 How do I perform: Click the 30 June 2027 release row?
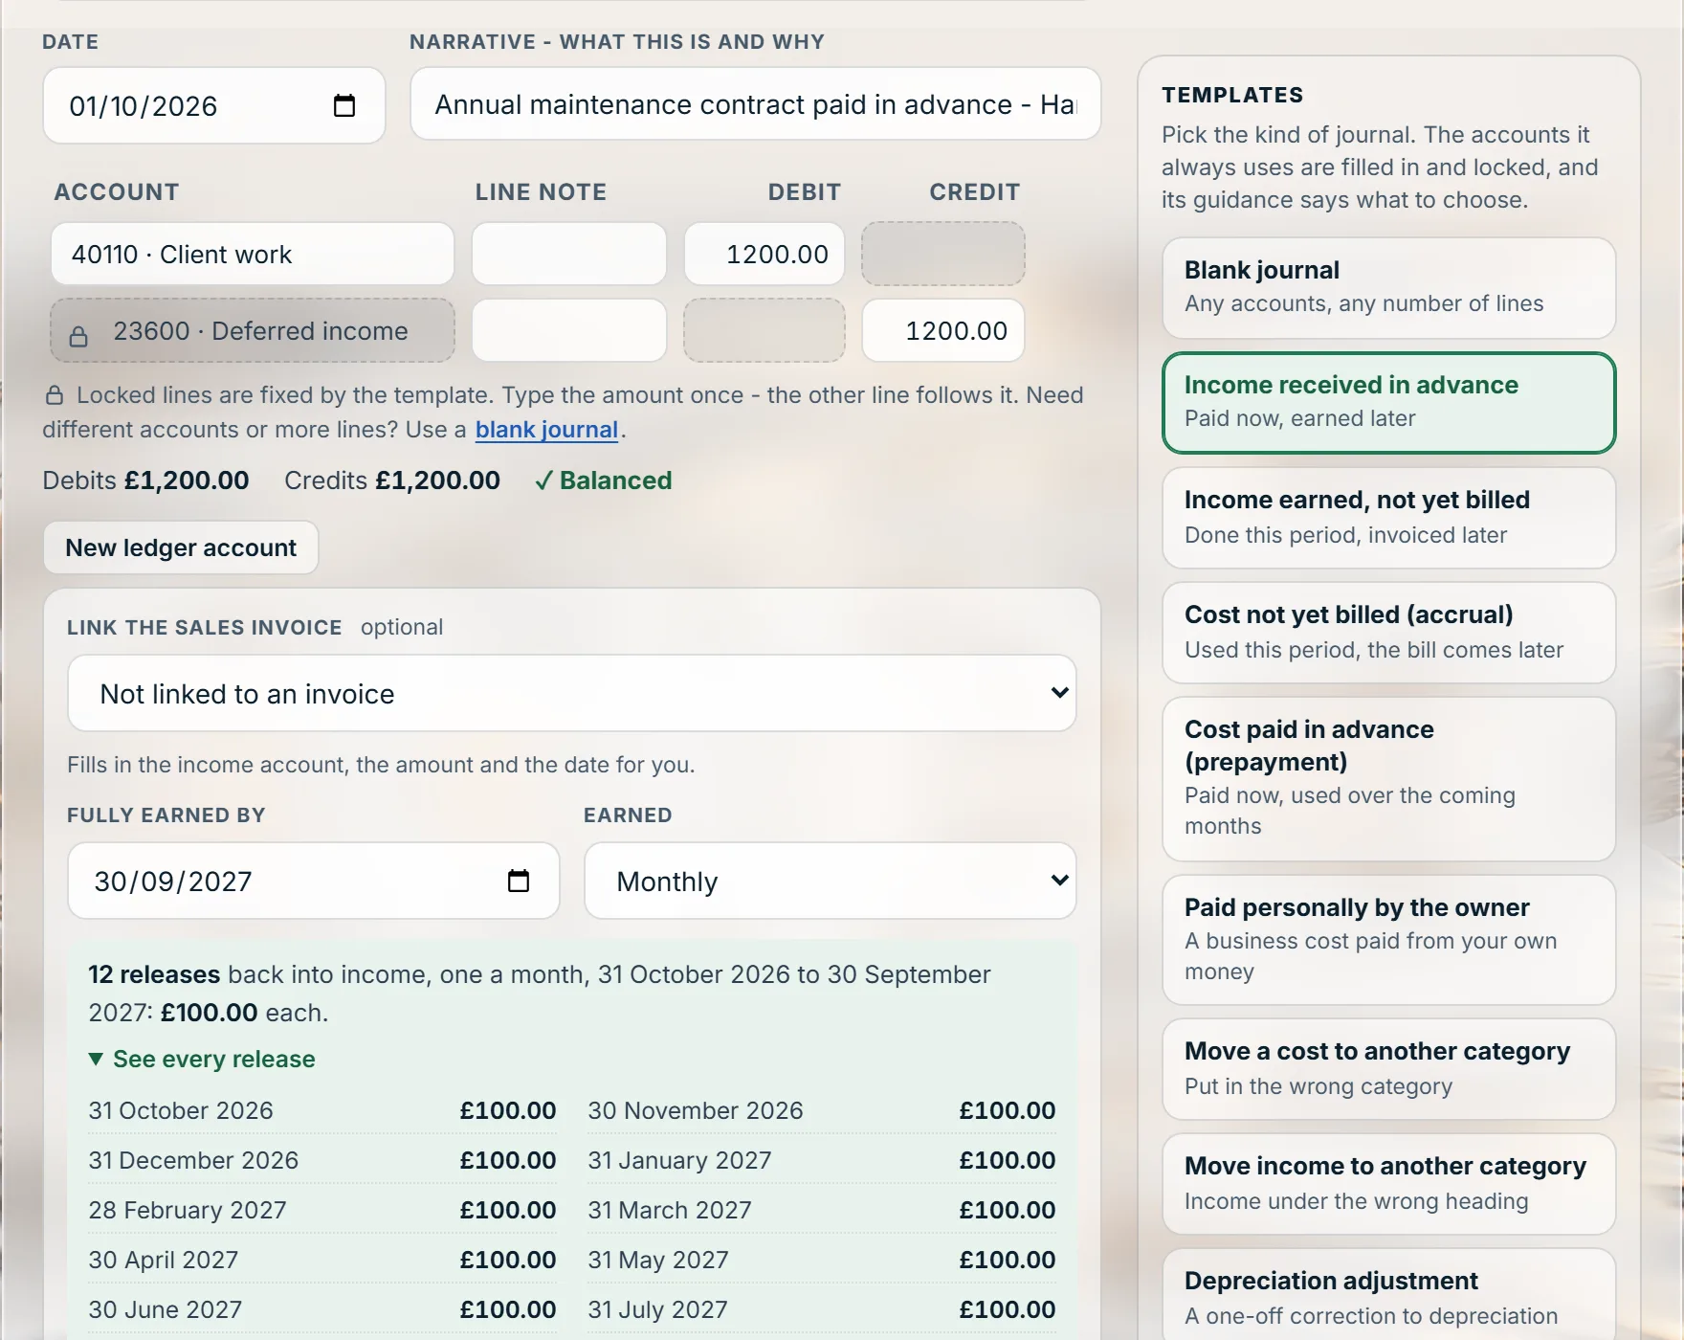322,1309
